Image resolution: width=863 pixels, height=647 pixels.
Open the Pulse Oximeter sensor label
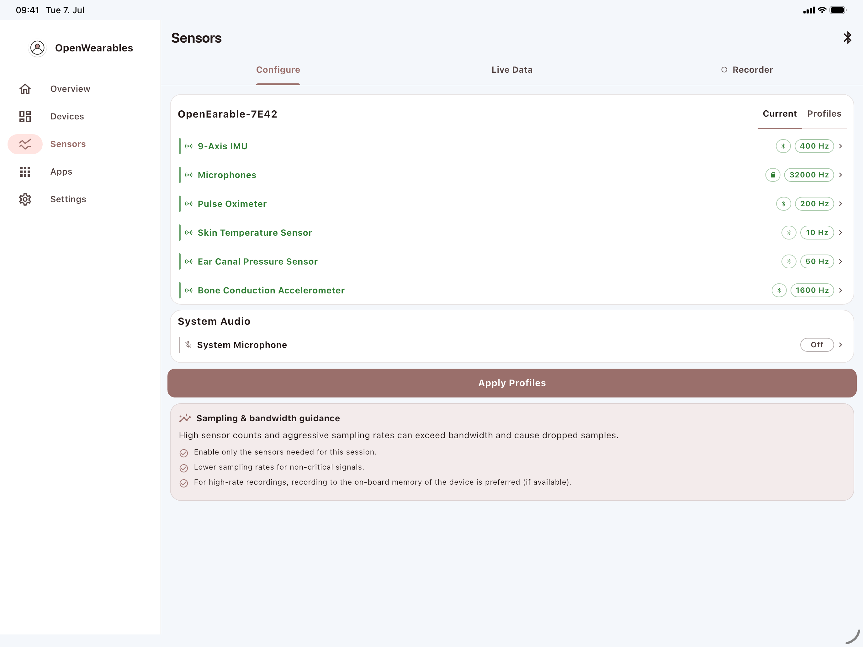(232, 204)
